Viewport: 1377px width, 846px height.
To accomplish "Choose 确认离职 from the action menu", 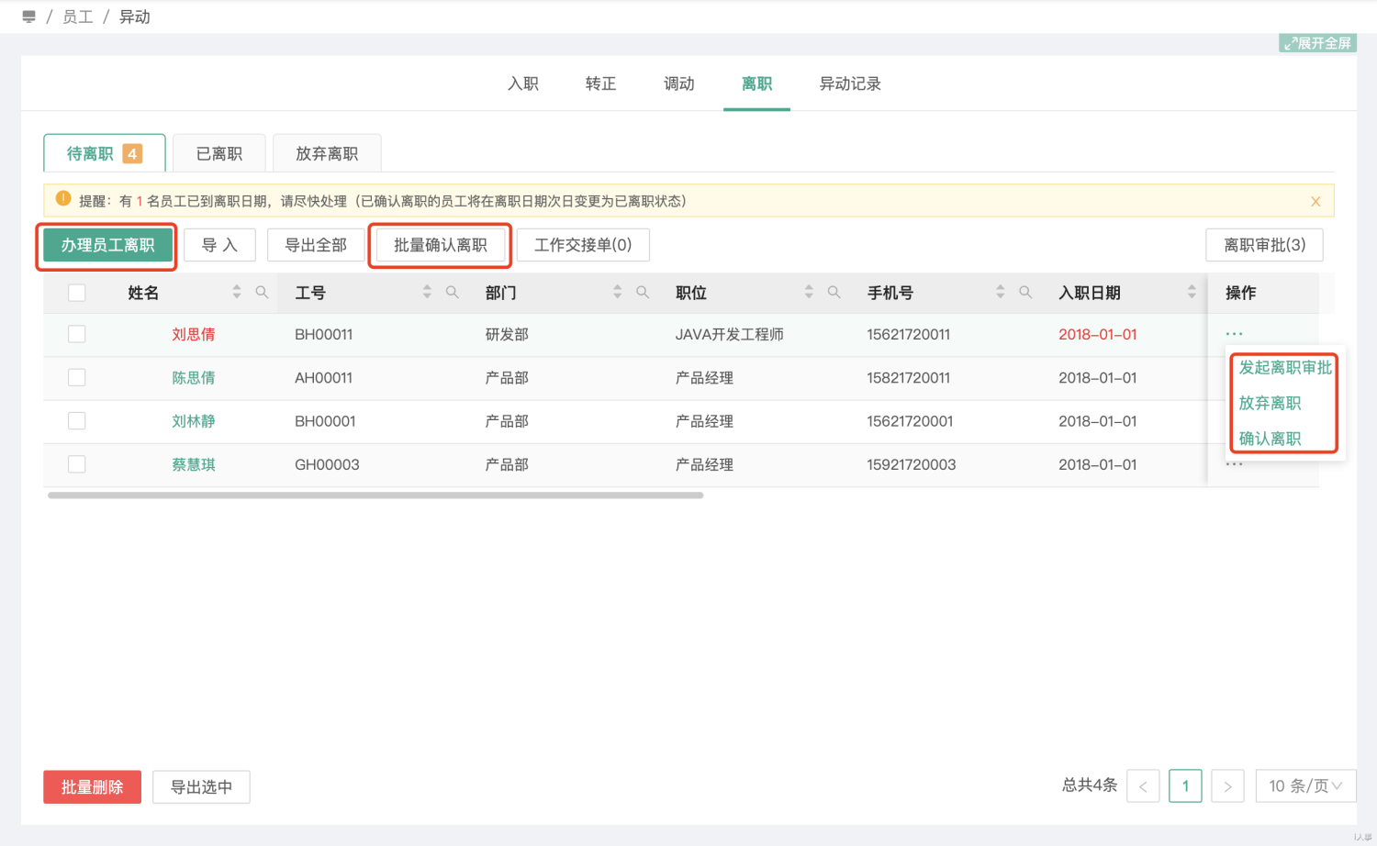I will (x=1270, y=439).
